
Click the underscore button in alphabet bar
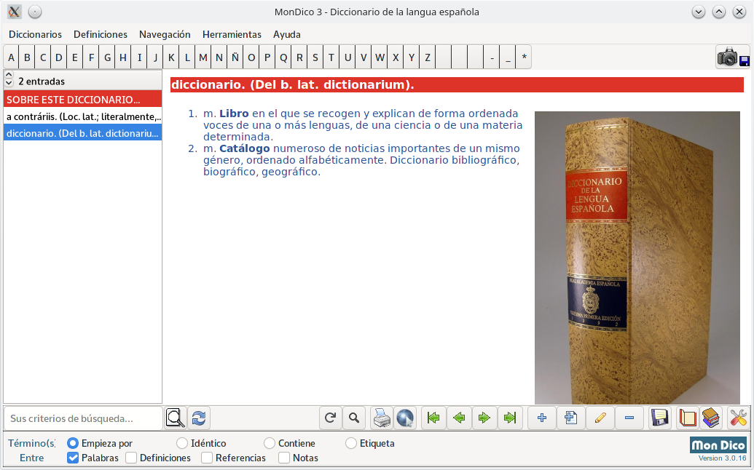[507, 57]
